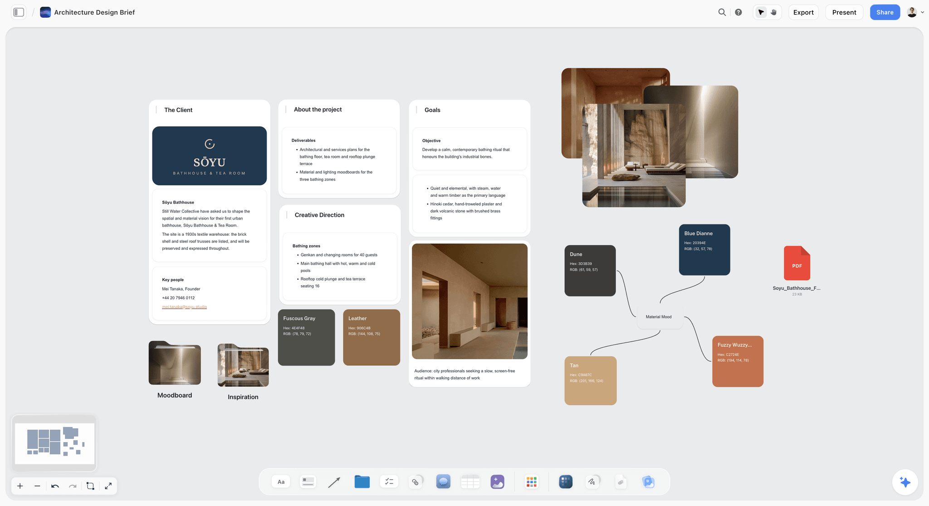Open the help question mark
This screenshot has width=929, height=506.
(x=738, y=12)
